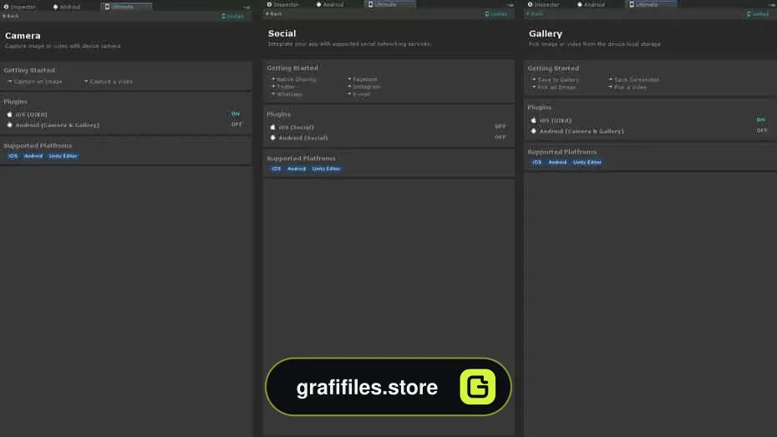Image resolution: width=777 pixels, height=437 pixels.
Task: Select the Ultimate tab above Camera panel
Action: tap(126, 7)
